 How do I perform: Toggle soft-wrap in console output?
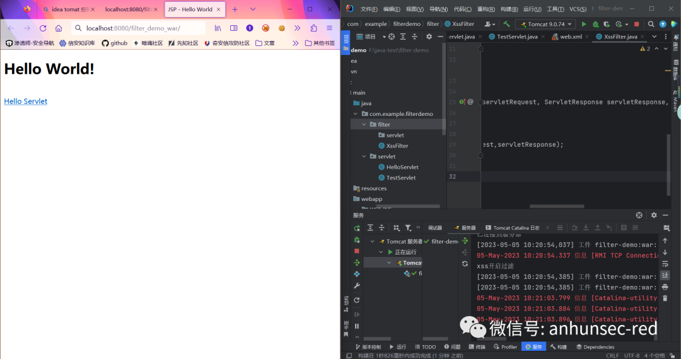pos(665,264)
